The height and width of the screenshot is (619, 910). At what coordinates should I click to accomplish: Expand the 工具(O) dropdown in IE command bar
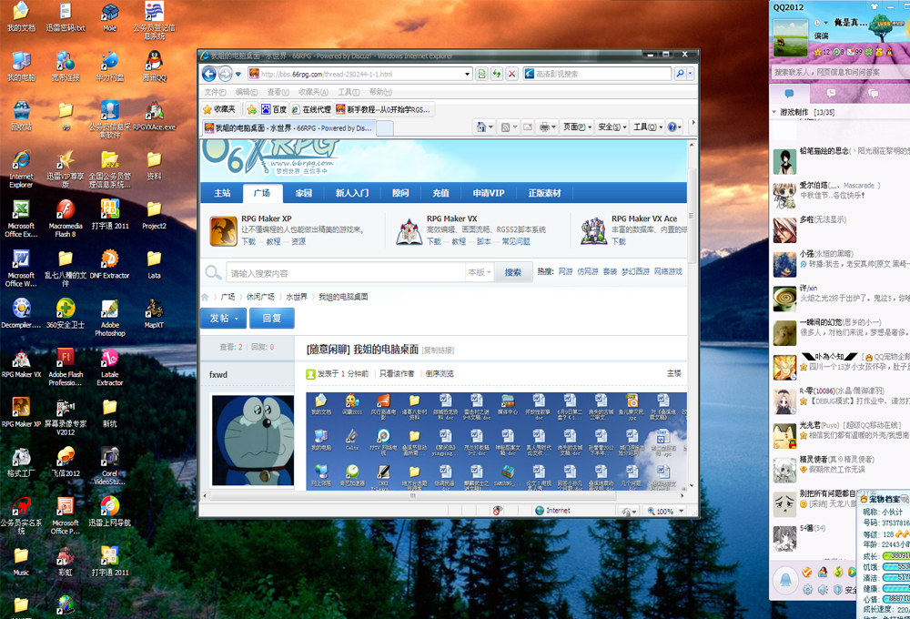[x=648, y=127]
